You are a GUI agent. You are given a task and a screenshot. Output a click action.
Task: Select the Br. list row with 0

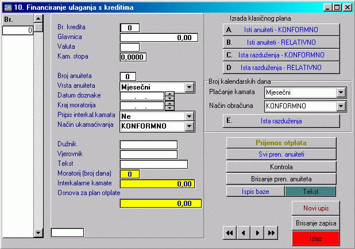pyautogui.click(x=18, y=30)
